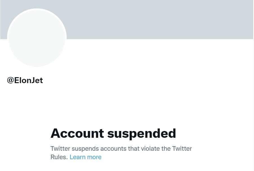Viewport: 254px width, 171px height.
Task: Click the word Rules before the link
Action: point(59,157)
